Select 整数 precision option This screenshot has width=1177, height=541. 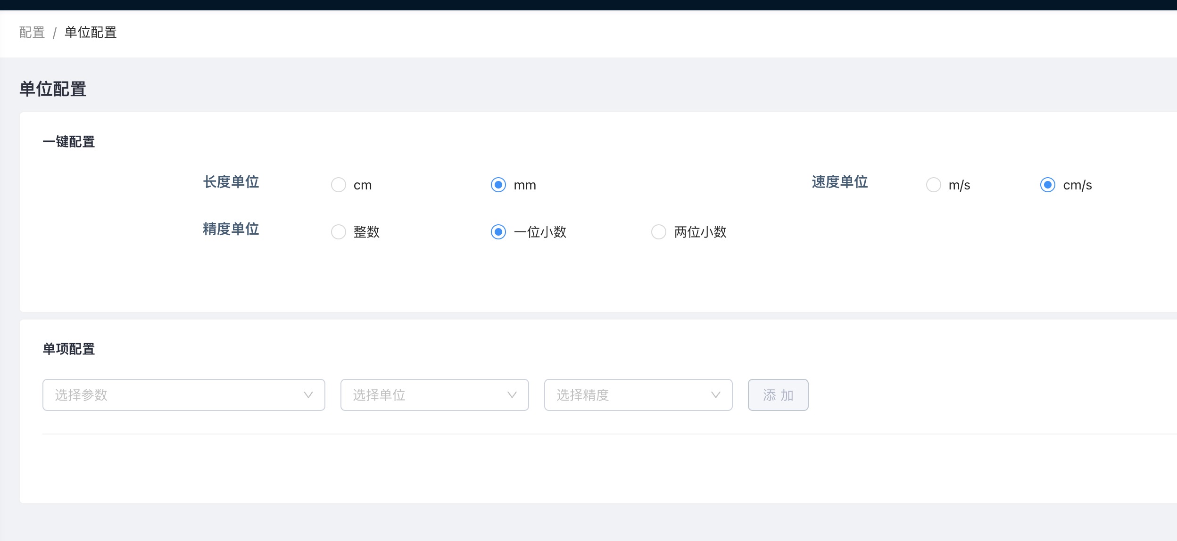coord(339,232)
